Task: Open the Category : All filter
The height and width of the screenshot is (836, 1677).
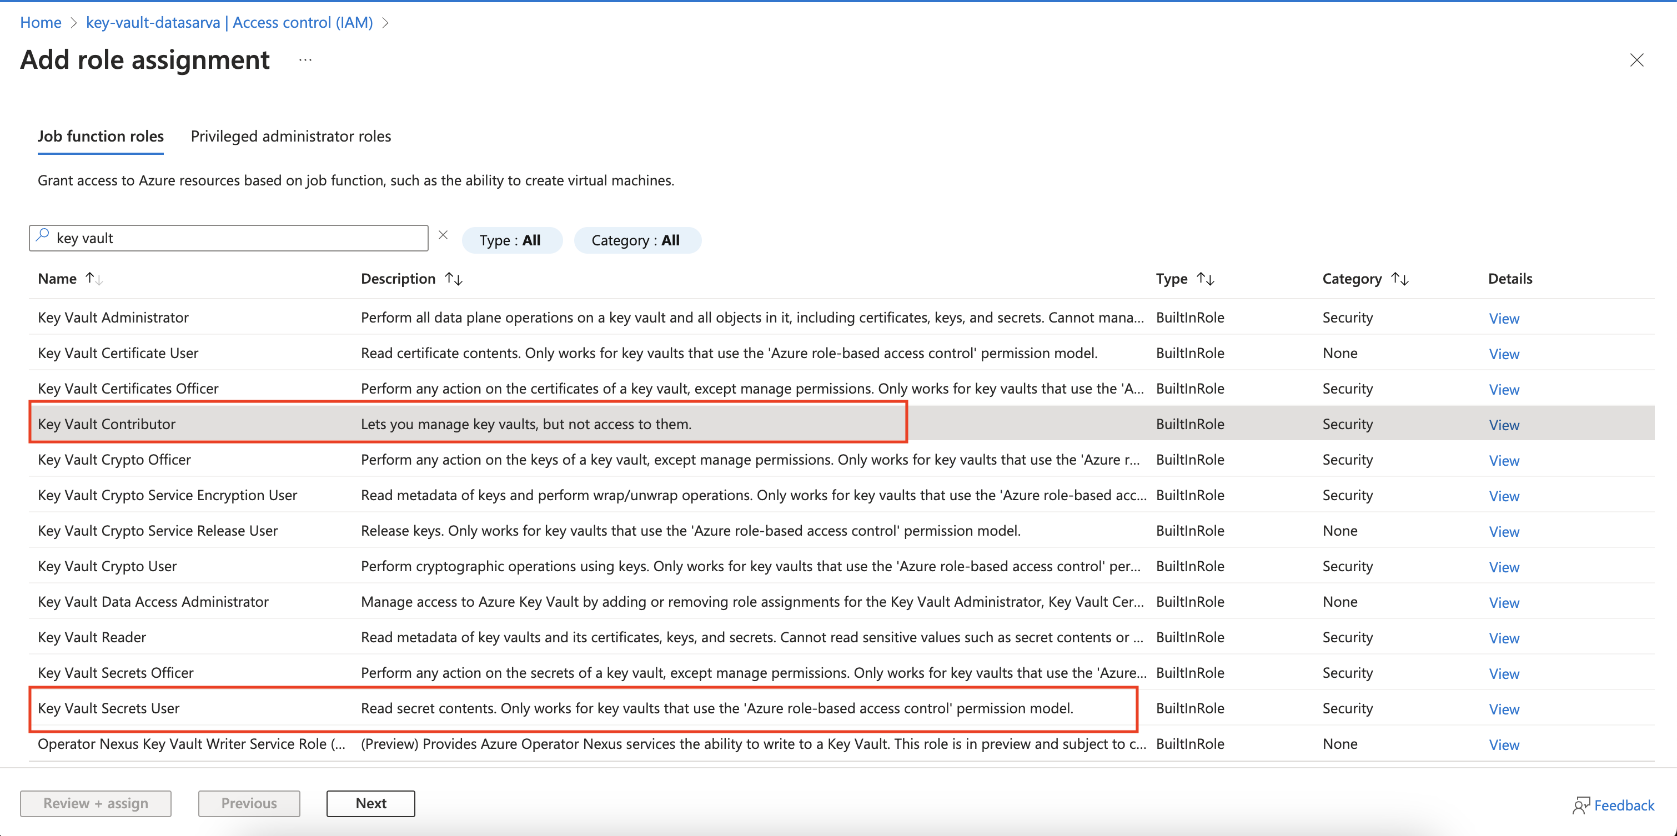Action: pos(637,240)
